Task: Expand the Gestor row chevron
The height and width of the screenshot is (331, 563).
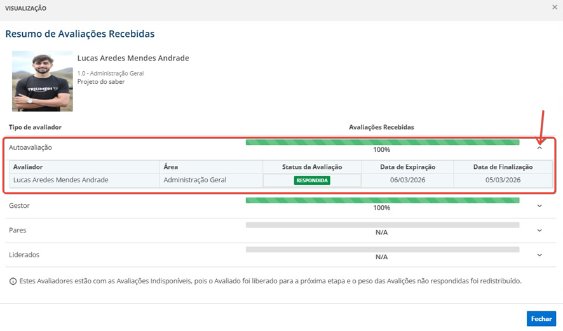Action: pyautogui.click(x=539, y=206)
